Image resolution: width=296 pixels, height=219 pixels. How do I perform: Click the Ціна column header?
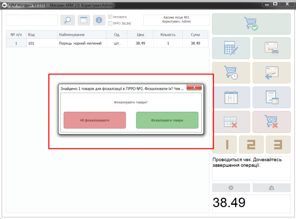(140, 34)
